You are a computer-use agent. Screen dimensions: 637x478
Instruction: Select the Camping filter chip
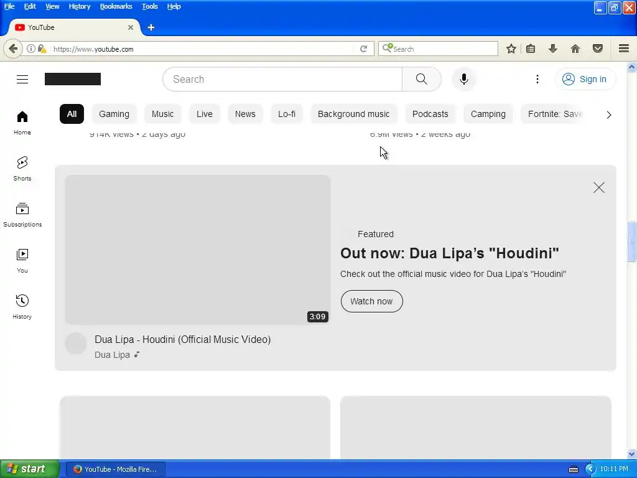click(488, 115)
